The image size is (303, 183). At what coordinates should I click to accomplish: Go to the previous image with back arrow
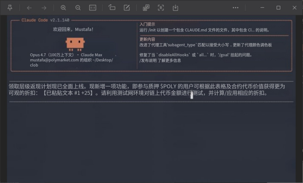point(29,8)
